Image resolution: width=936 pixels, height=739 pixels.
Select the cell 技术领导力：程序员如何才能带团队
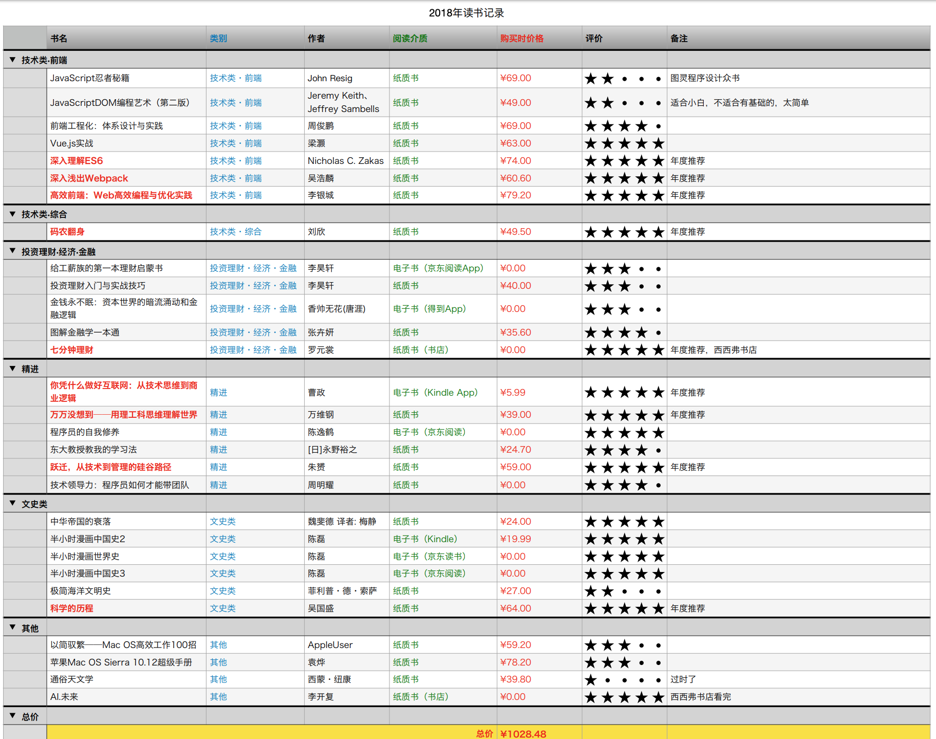coord(126,485)
